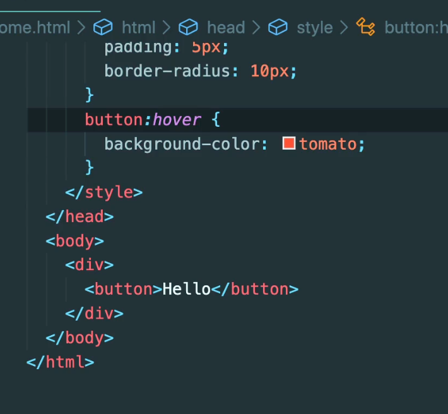Click the 'border-radius' property name

(x=167, y=71)
